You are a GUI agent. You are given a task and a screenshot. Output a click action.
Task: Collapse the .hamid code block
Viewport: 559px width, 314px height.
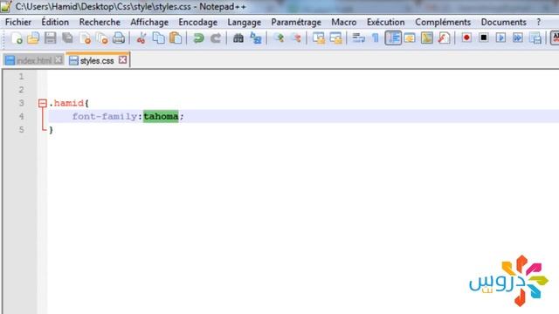click(x=43, y=103)
